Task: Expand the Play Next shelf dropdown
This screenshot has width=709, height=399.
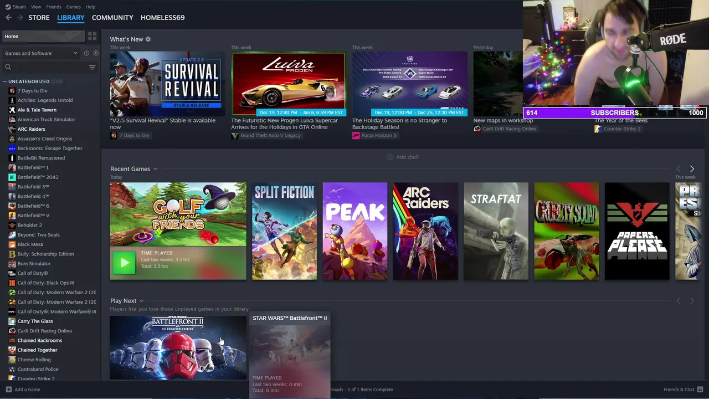Action: pos(141,301)
